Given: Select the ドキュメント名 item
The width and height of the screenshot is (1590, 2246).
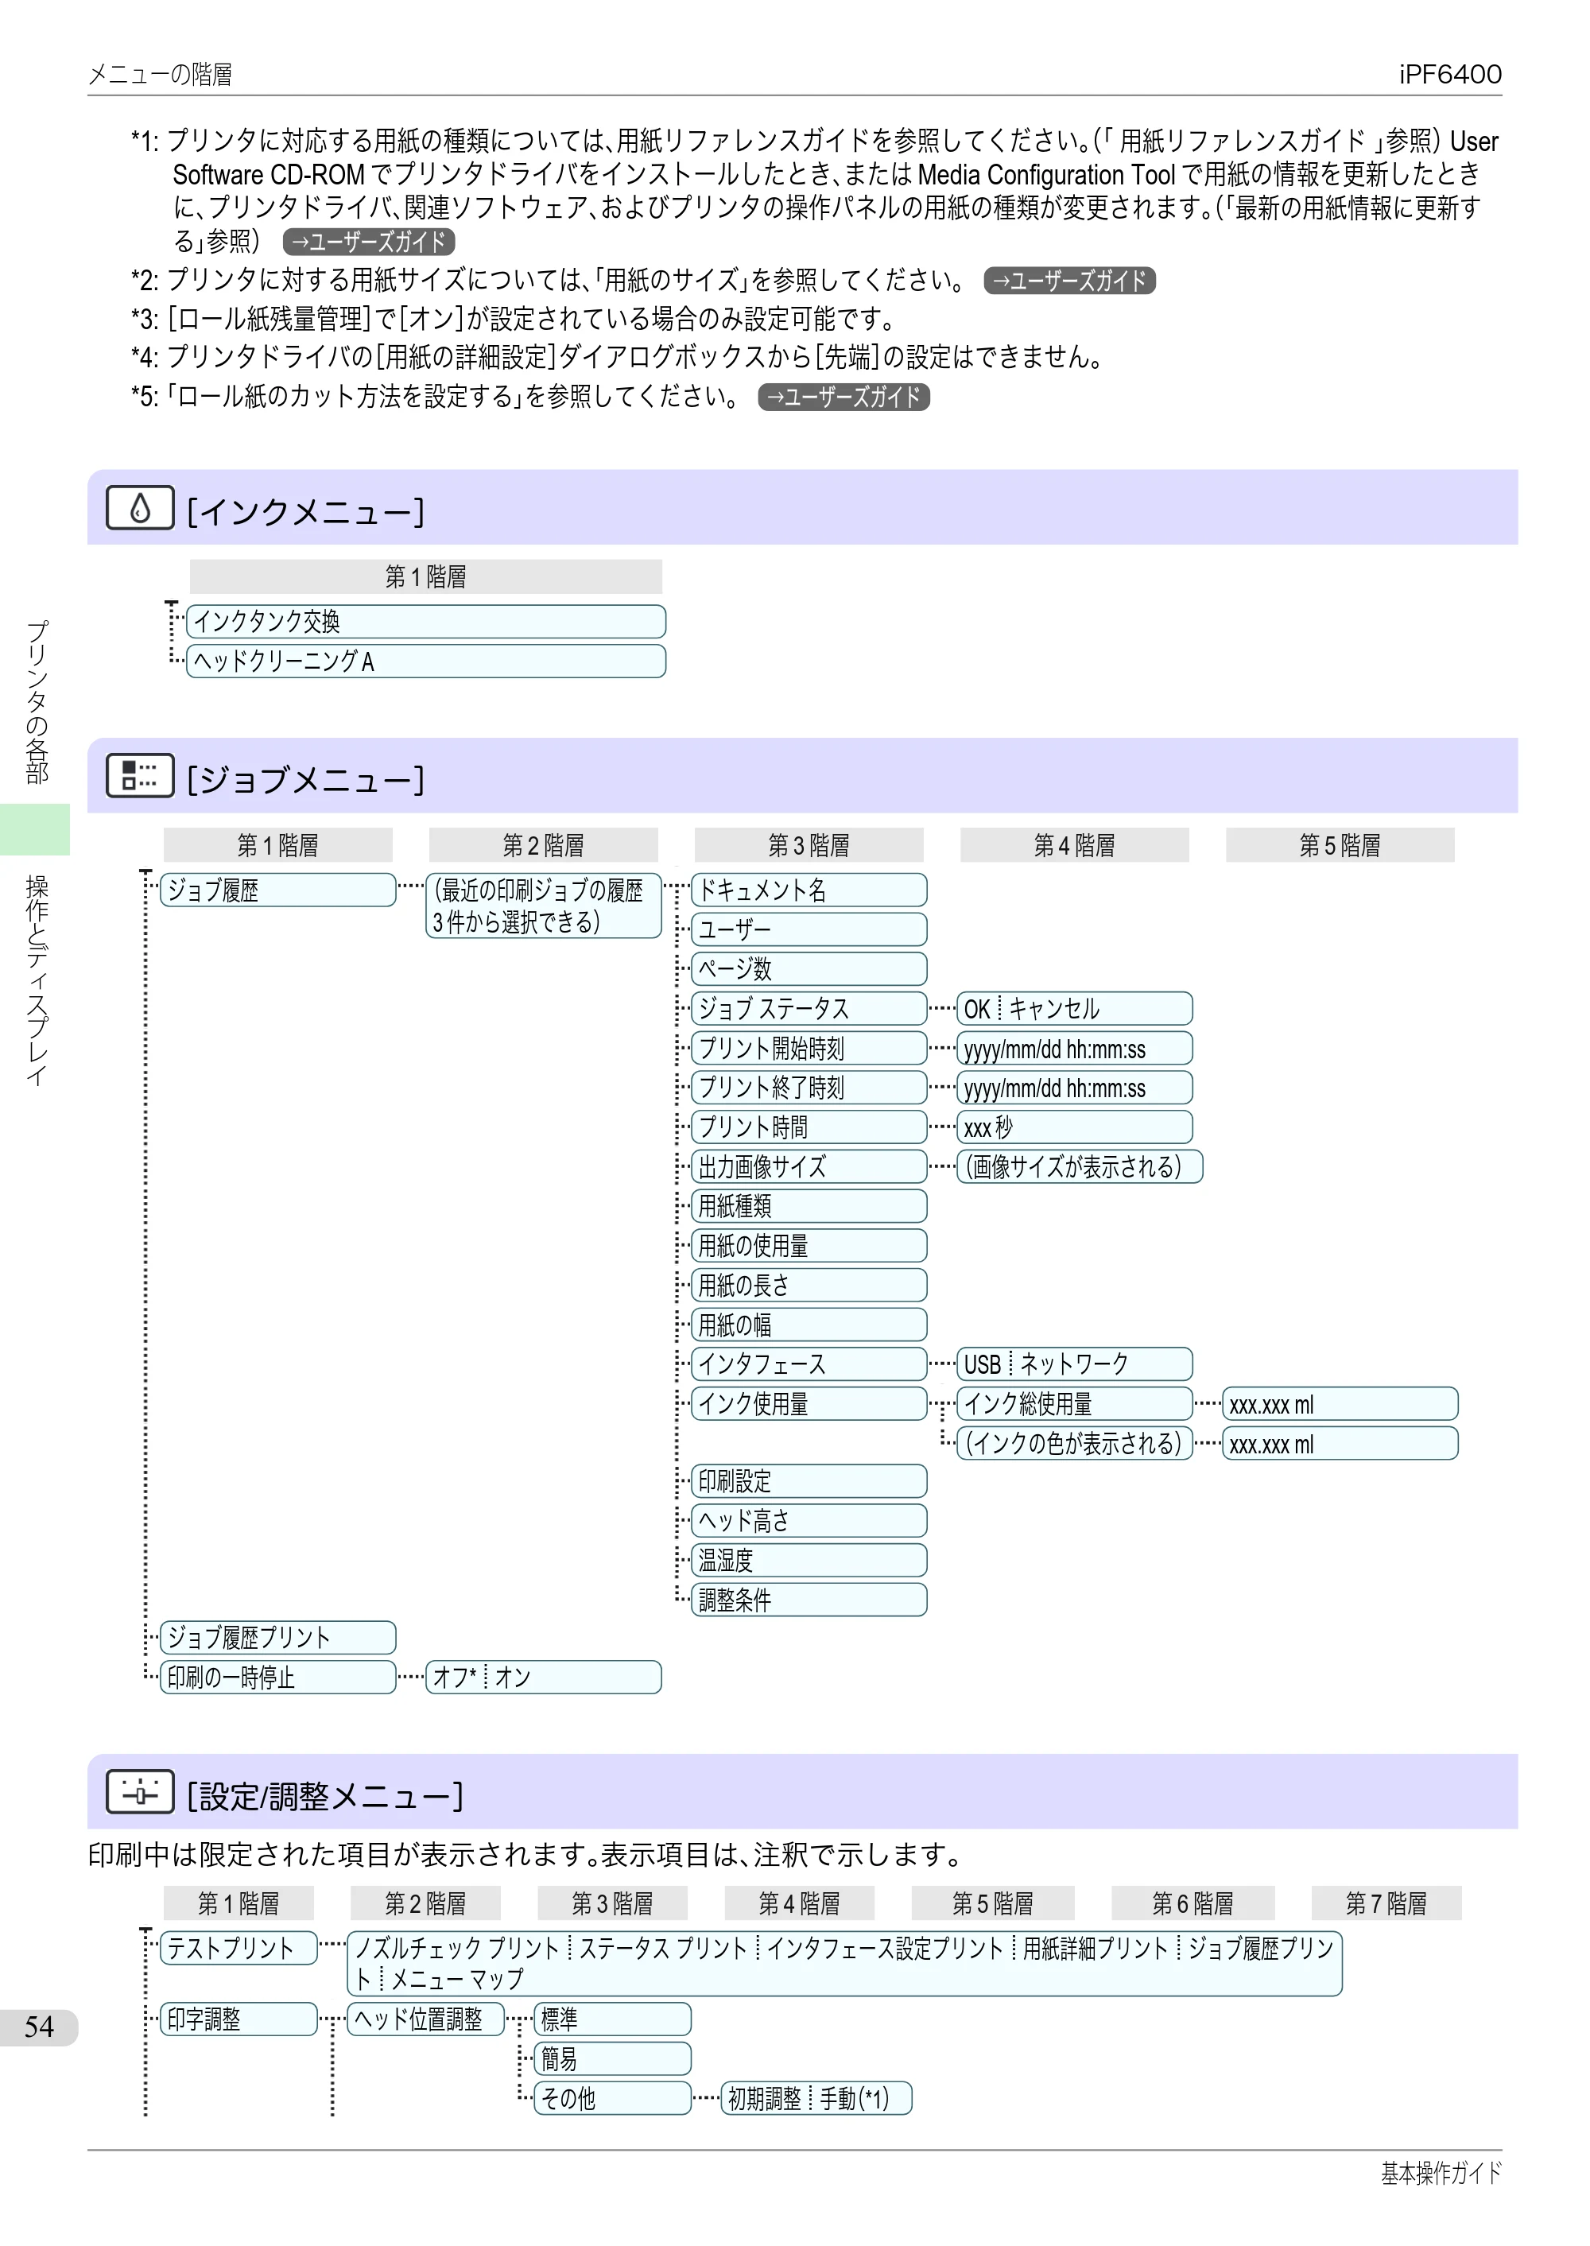Looking at the screenshot, I should [809, 890].
